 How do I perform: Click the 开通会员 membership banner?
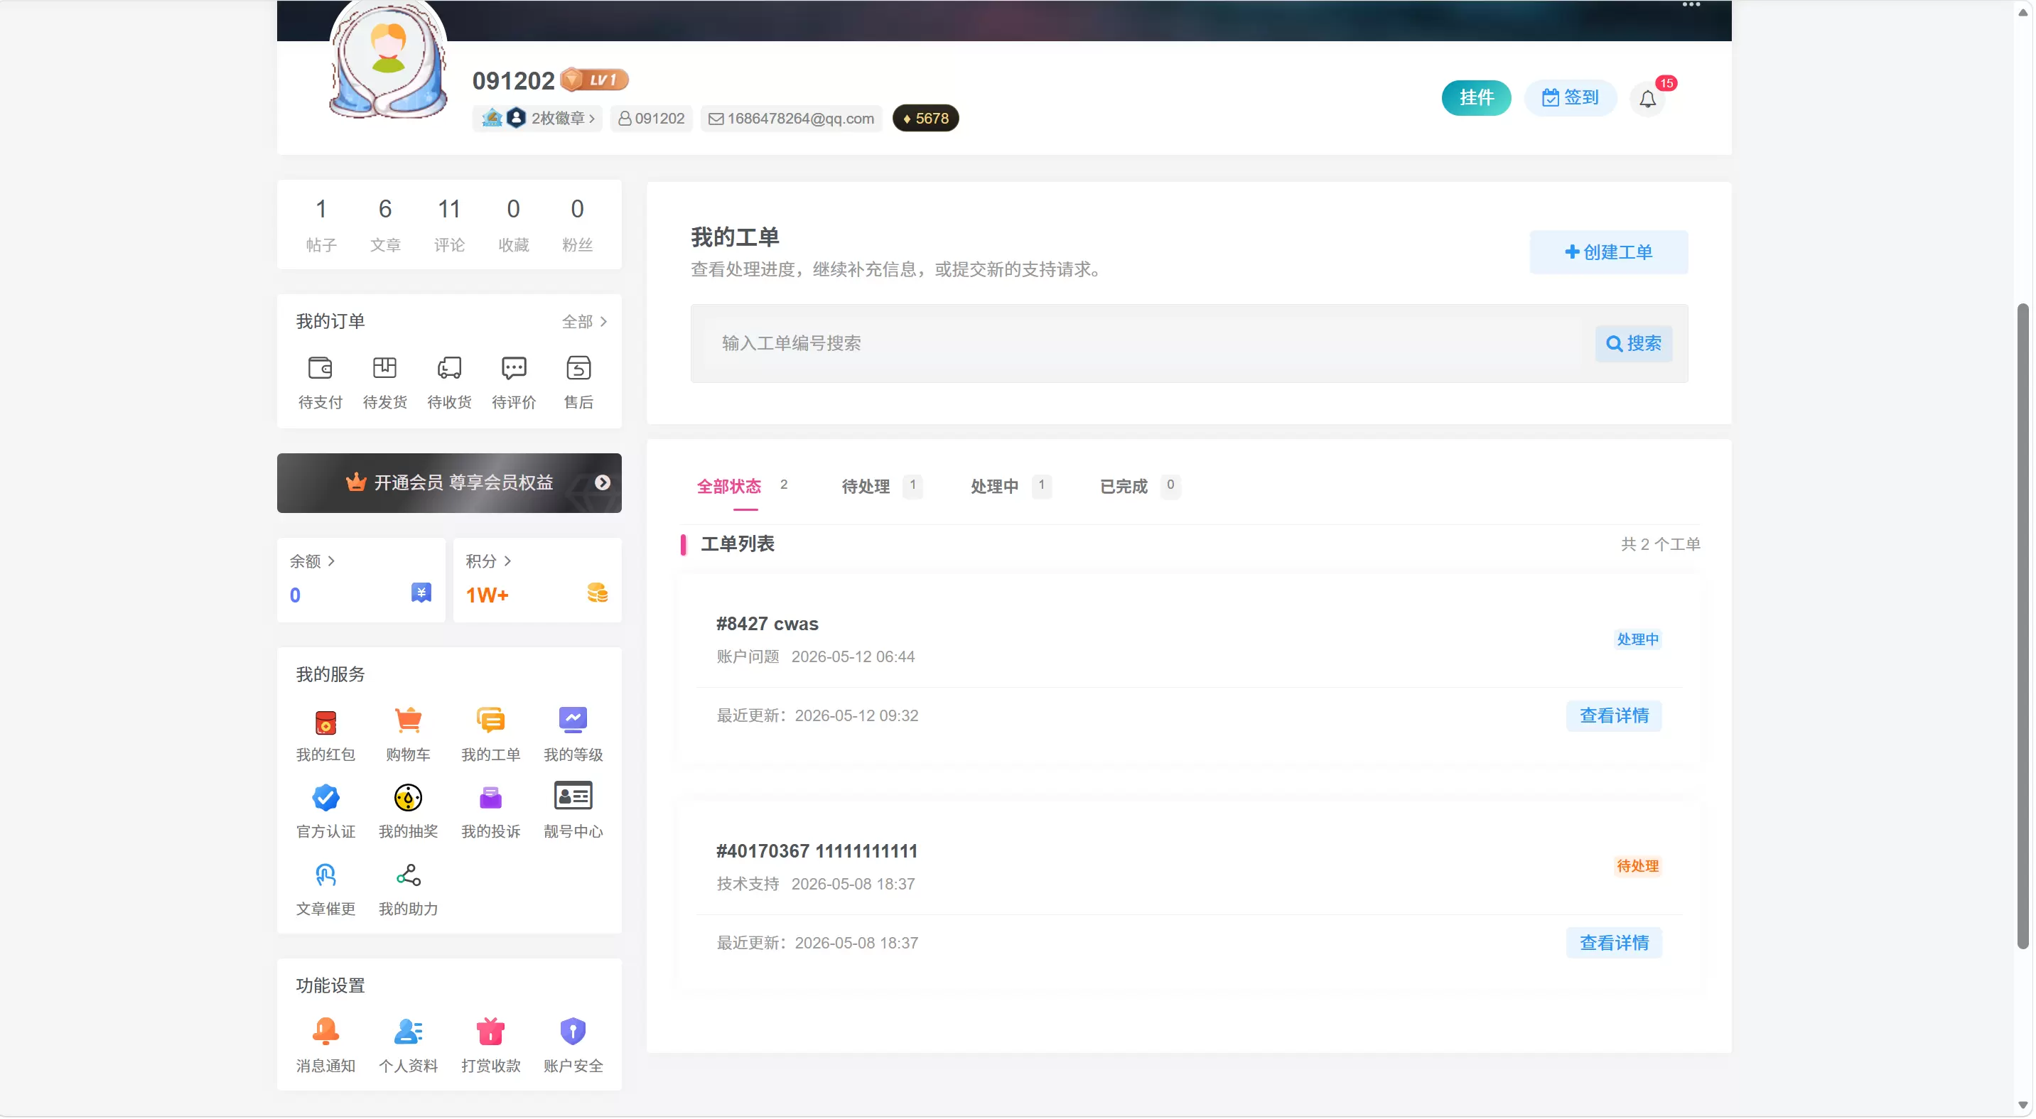tap(450, 484)
